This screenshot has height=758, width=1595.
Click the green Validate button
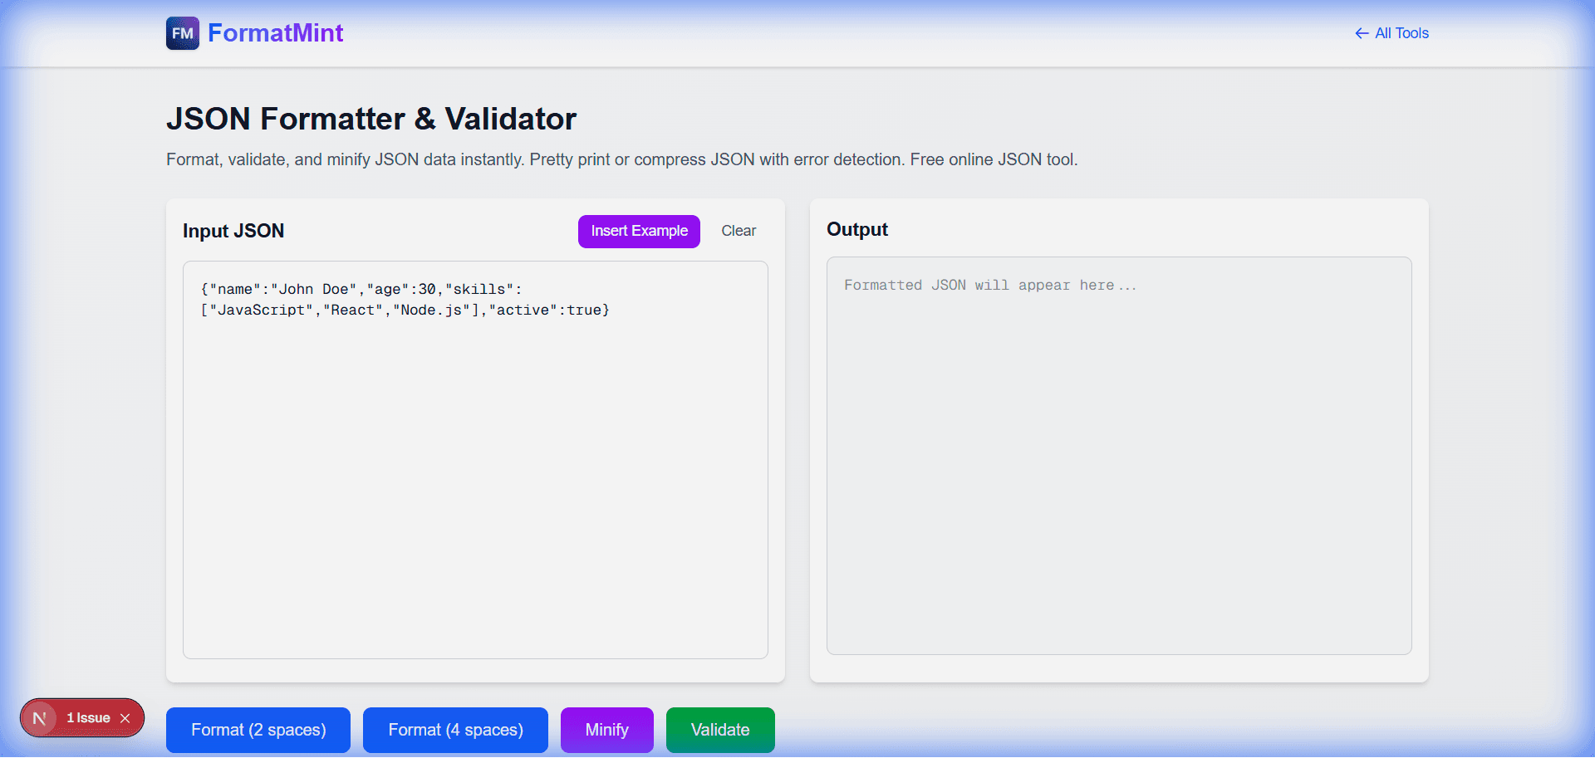pos(719,730)
